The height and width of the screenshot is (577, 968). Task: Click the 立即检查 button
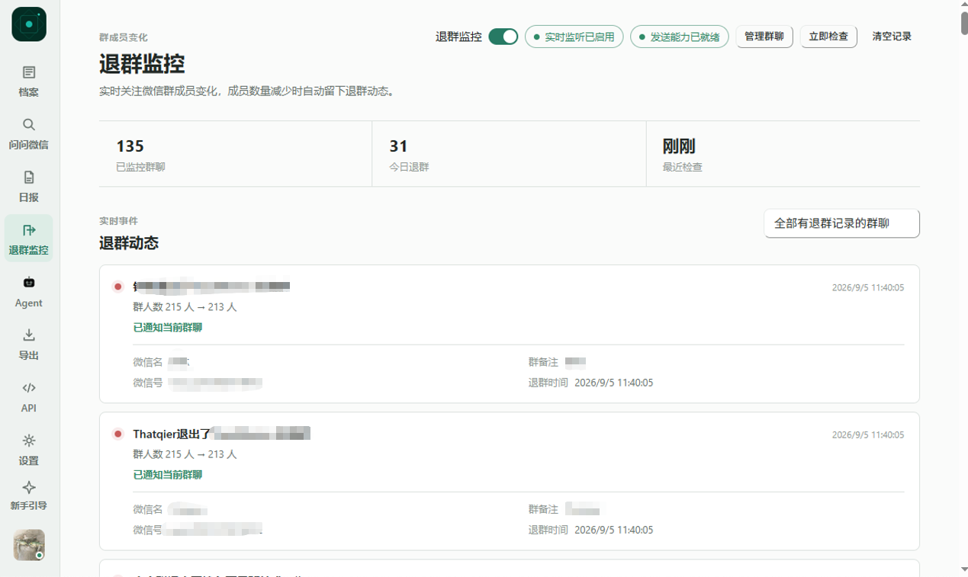828,37
